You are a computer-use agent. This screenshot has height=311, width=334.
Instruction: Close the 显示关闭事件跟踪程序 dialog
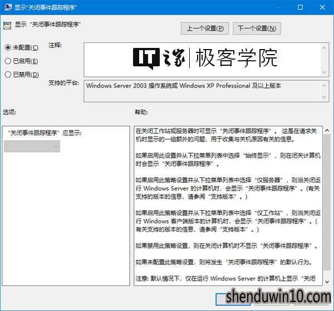click(x=322, y=7)
